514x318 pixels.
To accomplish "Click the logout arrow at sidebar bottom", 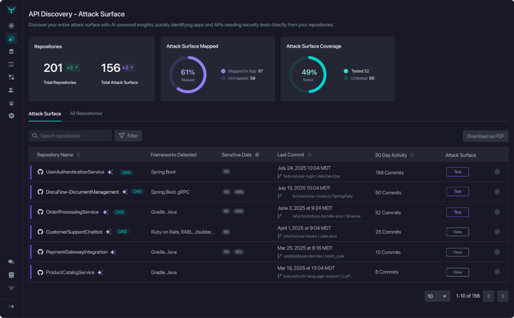I will point(10,306).
